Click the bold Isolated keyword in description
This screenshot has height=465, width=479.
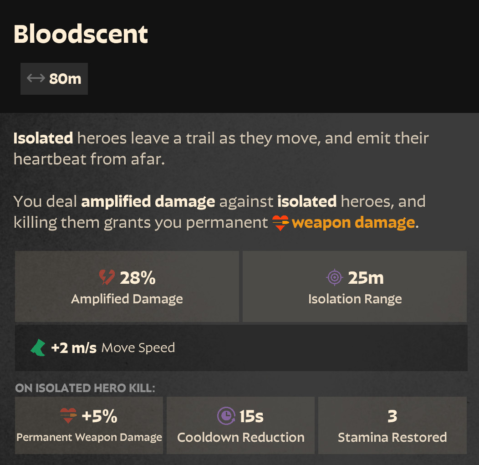[43, 138]
